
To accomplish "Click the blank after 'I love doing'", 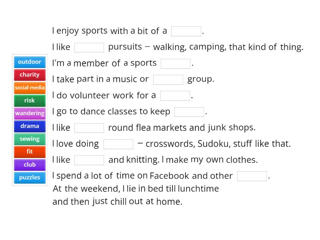I will [x=118, y=144].
